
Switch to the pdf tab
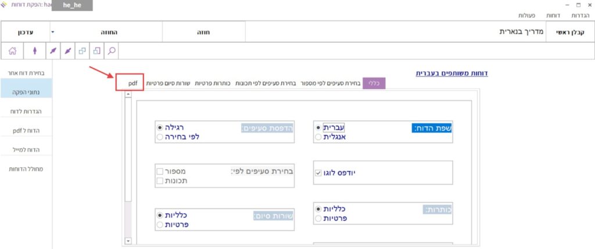pos(132,83)
